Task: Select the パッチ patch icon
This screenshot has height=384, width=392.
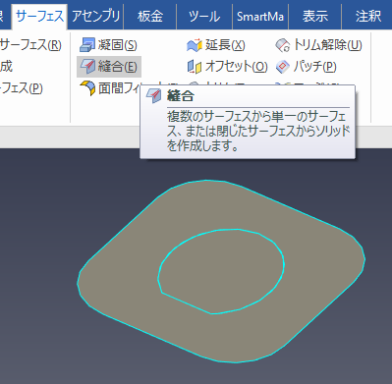Action: coord(283,67)
